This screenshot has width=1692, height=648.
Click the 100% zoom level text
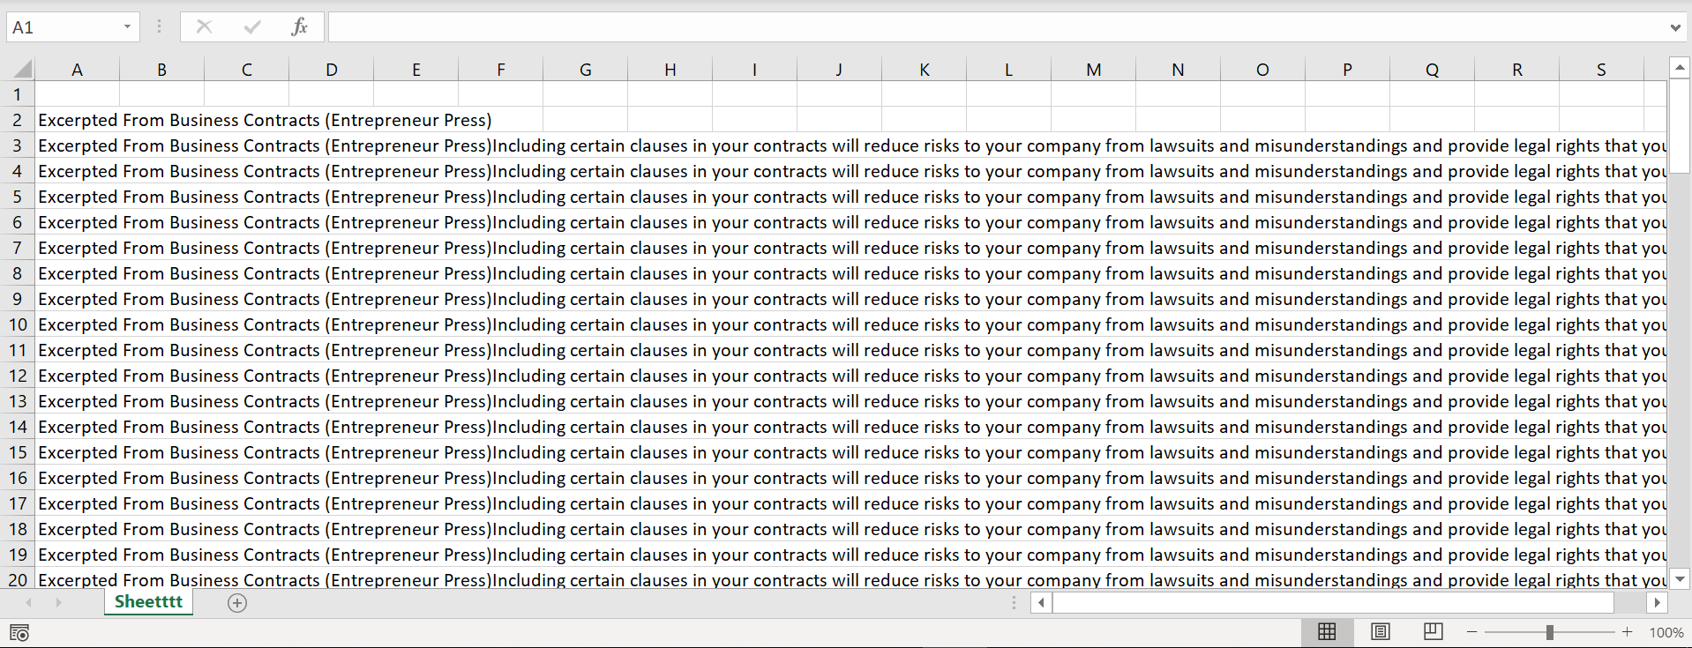click(x=1666, y=632)
